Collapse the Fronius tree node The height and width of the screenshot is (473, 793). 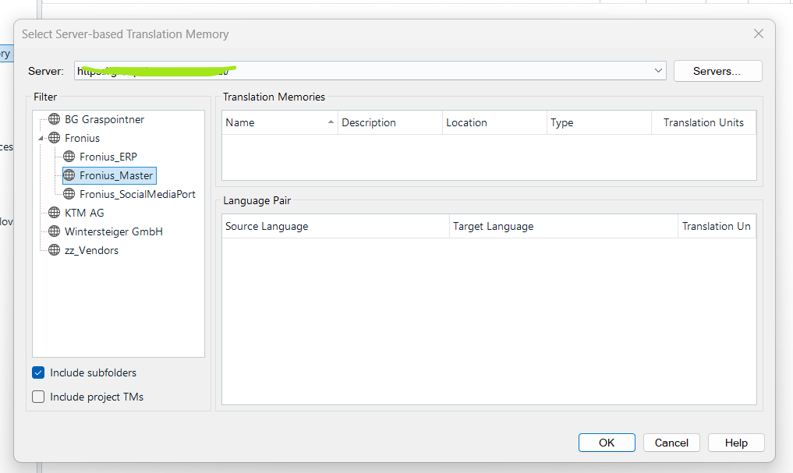41,138
